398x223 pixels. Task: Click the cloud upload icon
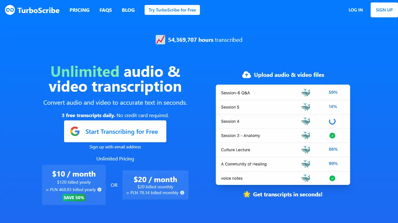247,75
